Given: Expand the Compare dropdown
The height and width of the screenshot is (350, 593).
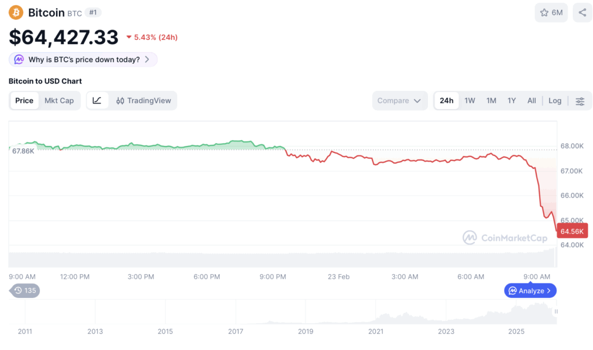Looking at the screenshot, I should tap(400, 101).
